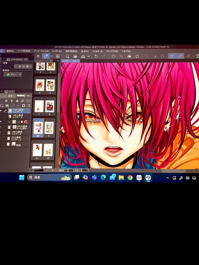
Task: Collapse the frame folder layer chevron
Action: point(9,122)
